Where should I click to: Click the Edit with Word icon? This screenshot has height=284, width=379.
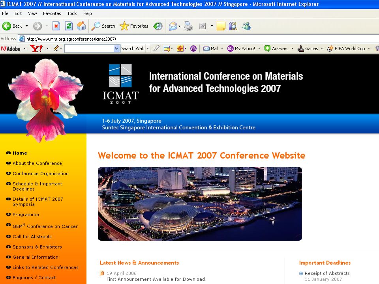coord(202,26)
